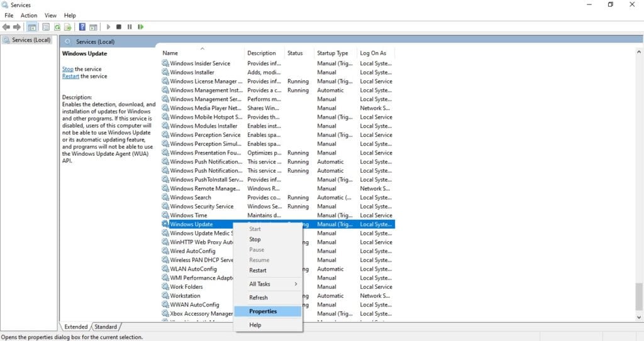644x341 pixels.
Task: Select the WinHTTP Web Proxy Auto row
Action: (x=277, y=242)
